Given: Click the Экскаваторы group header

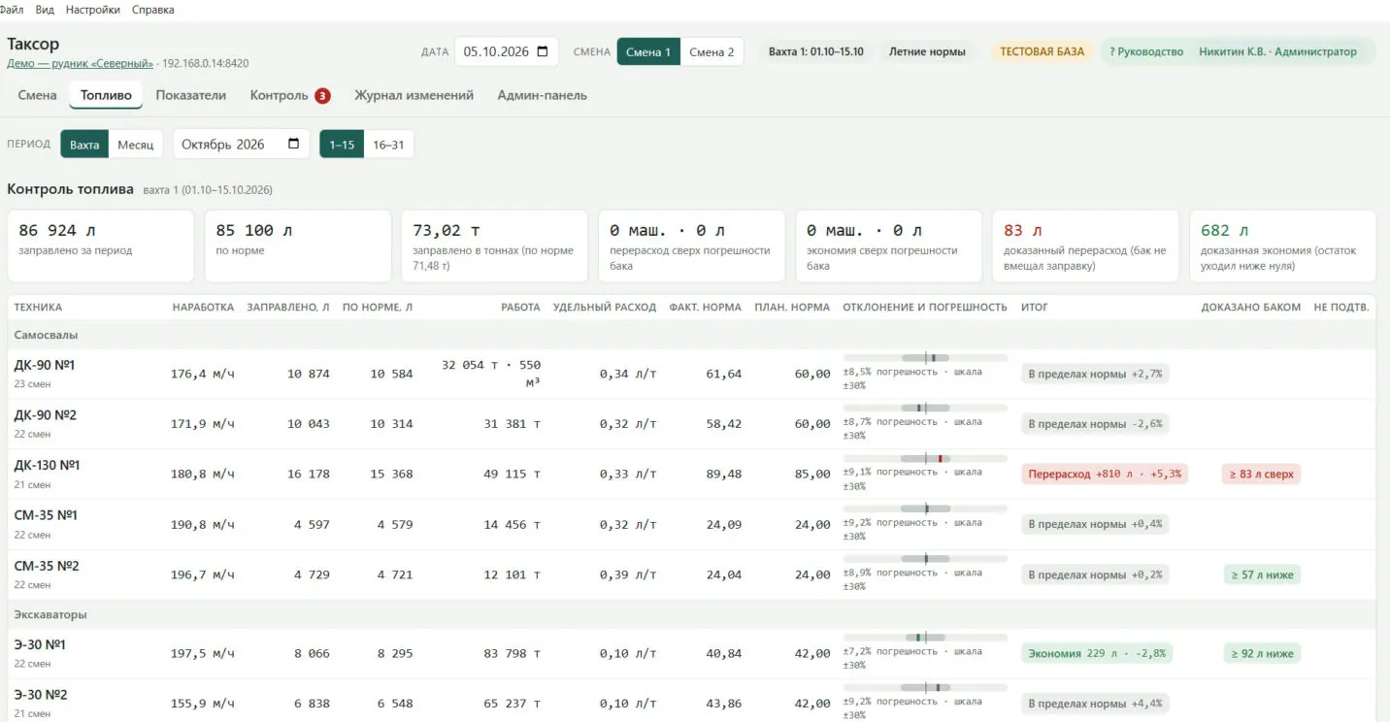Looking at the screenshot, I should point(691,614).
